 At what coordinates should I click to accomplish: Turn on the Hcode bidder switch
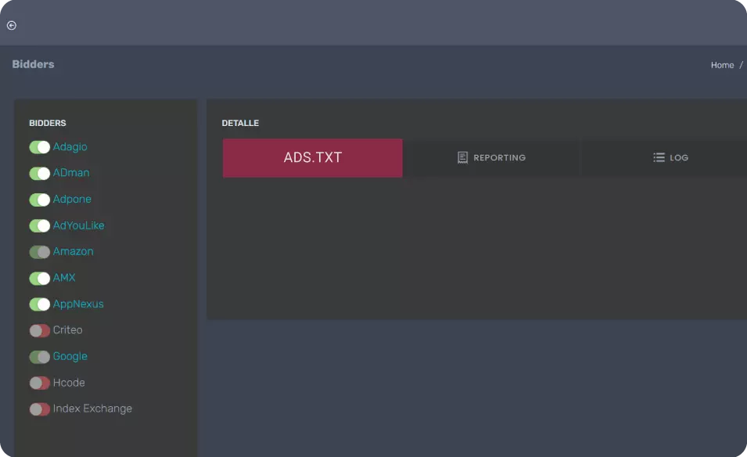tap(39, 383)
